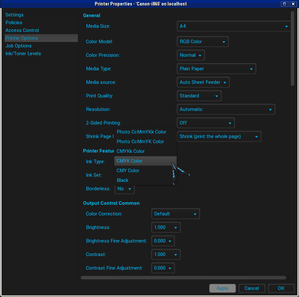This screenshot has height=297, width=299.
Task: Maximize the Printer Properties window
Action: [x=284, y=4]
